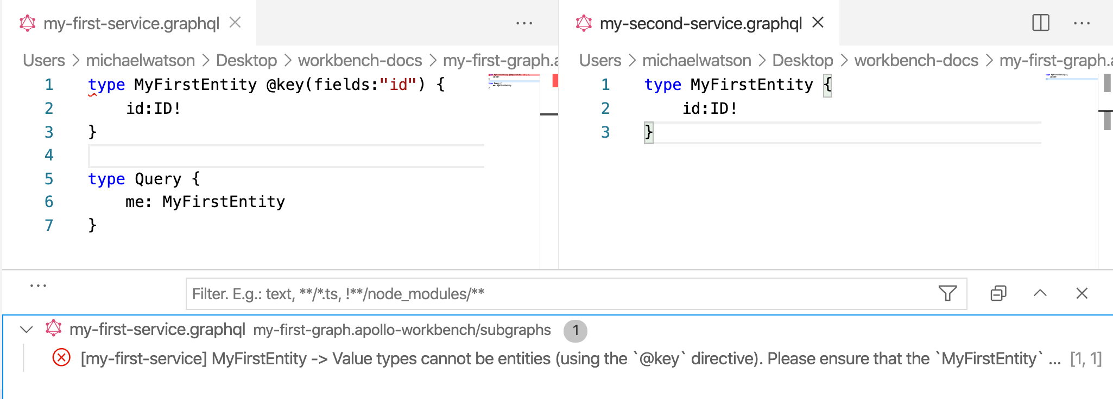Open the panel's more views ellipsis
Image resolution: width=1113 pixels, height=399 pixels.
point(38,285)
